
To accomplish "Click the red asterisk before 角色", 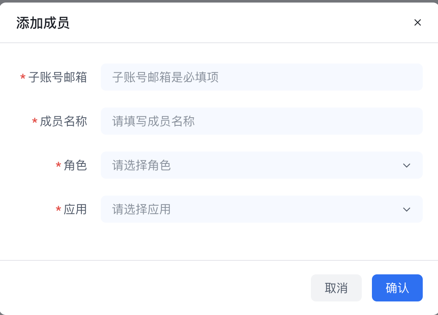I will pos(58,166).
